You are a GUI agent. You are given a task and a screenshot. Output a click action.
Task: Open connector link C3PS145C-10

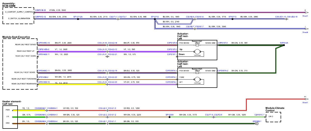(44, 43)
